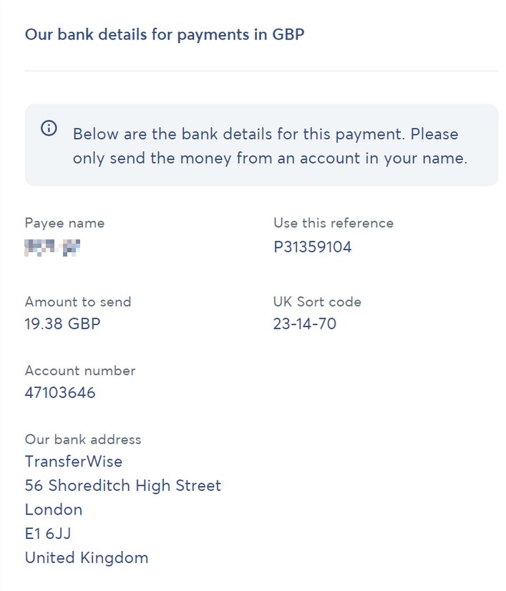This screenshot has height=591, width=506.
Task: Click the UK Sort code label
Action: pyautogui.click(x=317, y=302)
